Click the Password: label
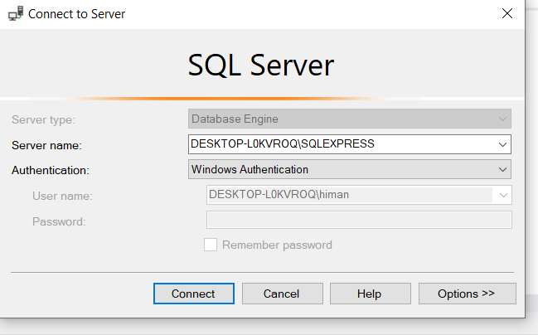 [x=59, y=221]
